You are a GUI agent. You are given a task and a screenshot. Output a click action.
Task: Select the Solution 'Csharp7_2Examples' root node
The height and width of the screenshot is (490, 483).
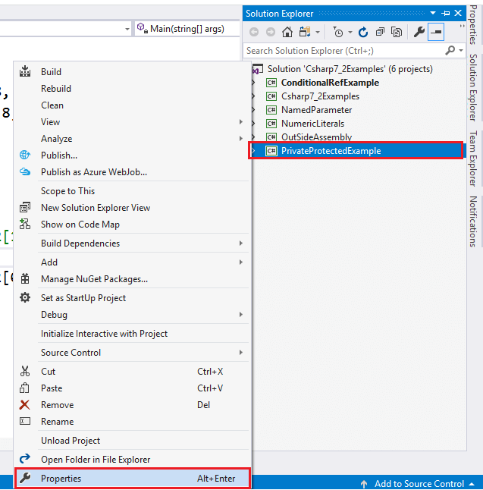pyautogui.click(x=350, y=69)
